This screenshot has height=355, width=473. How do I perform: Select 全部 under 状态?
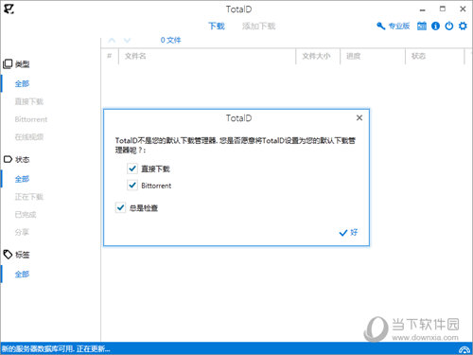click(22, 179)
